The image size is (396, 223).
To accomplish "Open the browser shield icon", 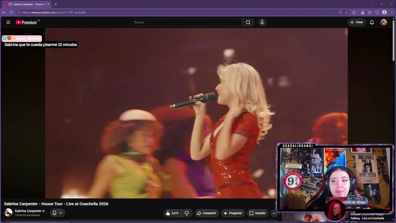I will pyautogui.click(x=377, y=12).
